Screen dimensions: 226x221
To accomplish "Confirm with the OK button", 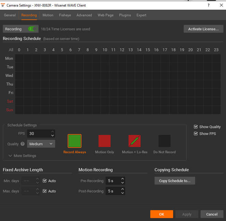I will (x=161, y=214).
